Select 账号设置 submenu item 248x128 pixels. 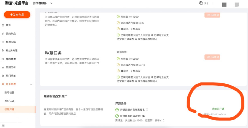point(9,93)
